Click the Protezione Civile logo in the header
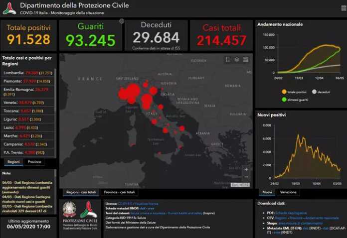This screenshot has width=347, height=238. [9, 8]
